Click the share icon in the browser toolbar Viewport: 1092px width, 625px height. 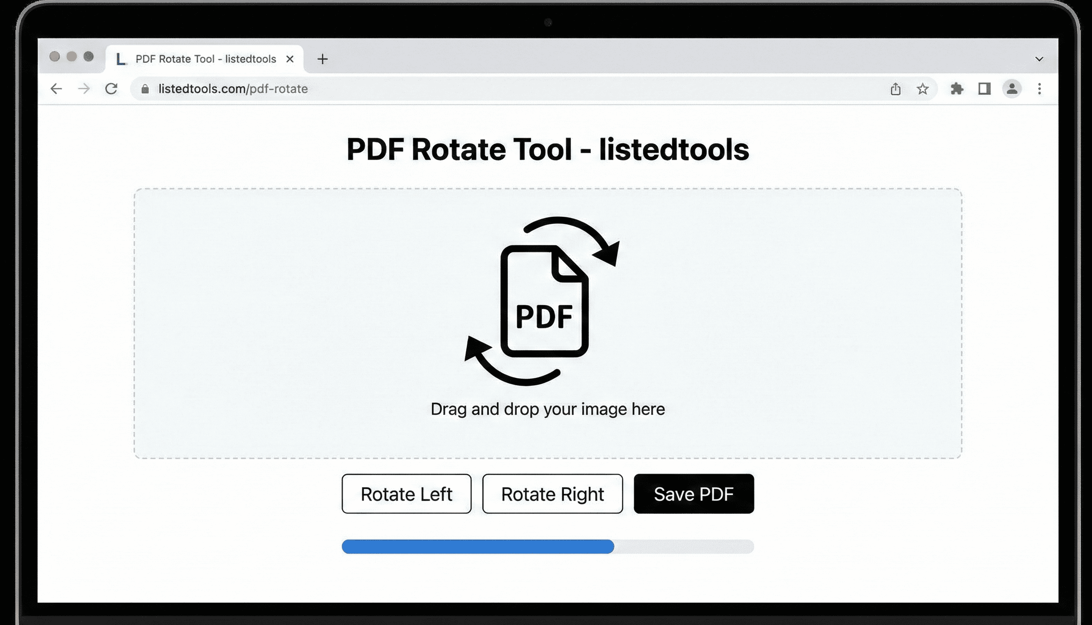click(x=895, y=89)
